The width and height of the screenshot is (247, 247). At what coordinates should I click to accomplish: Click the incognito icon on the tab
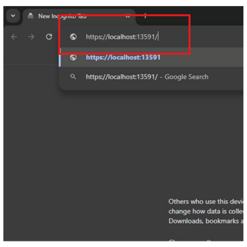(31, 16)
